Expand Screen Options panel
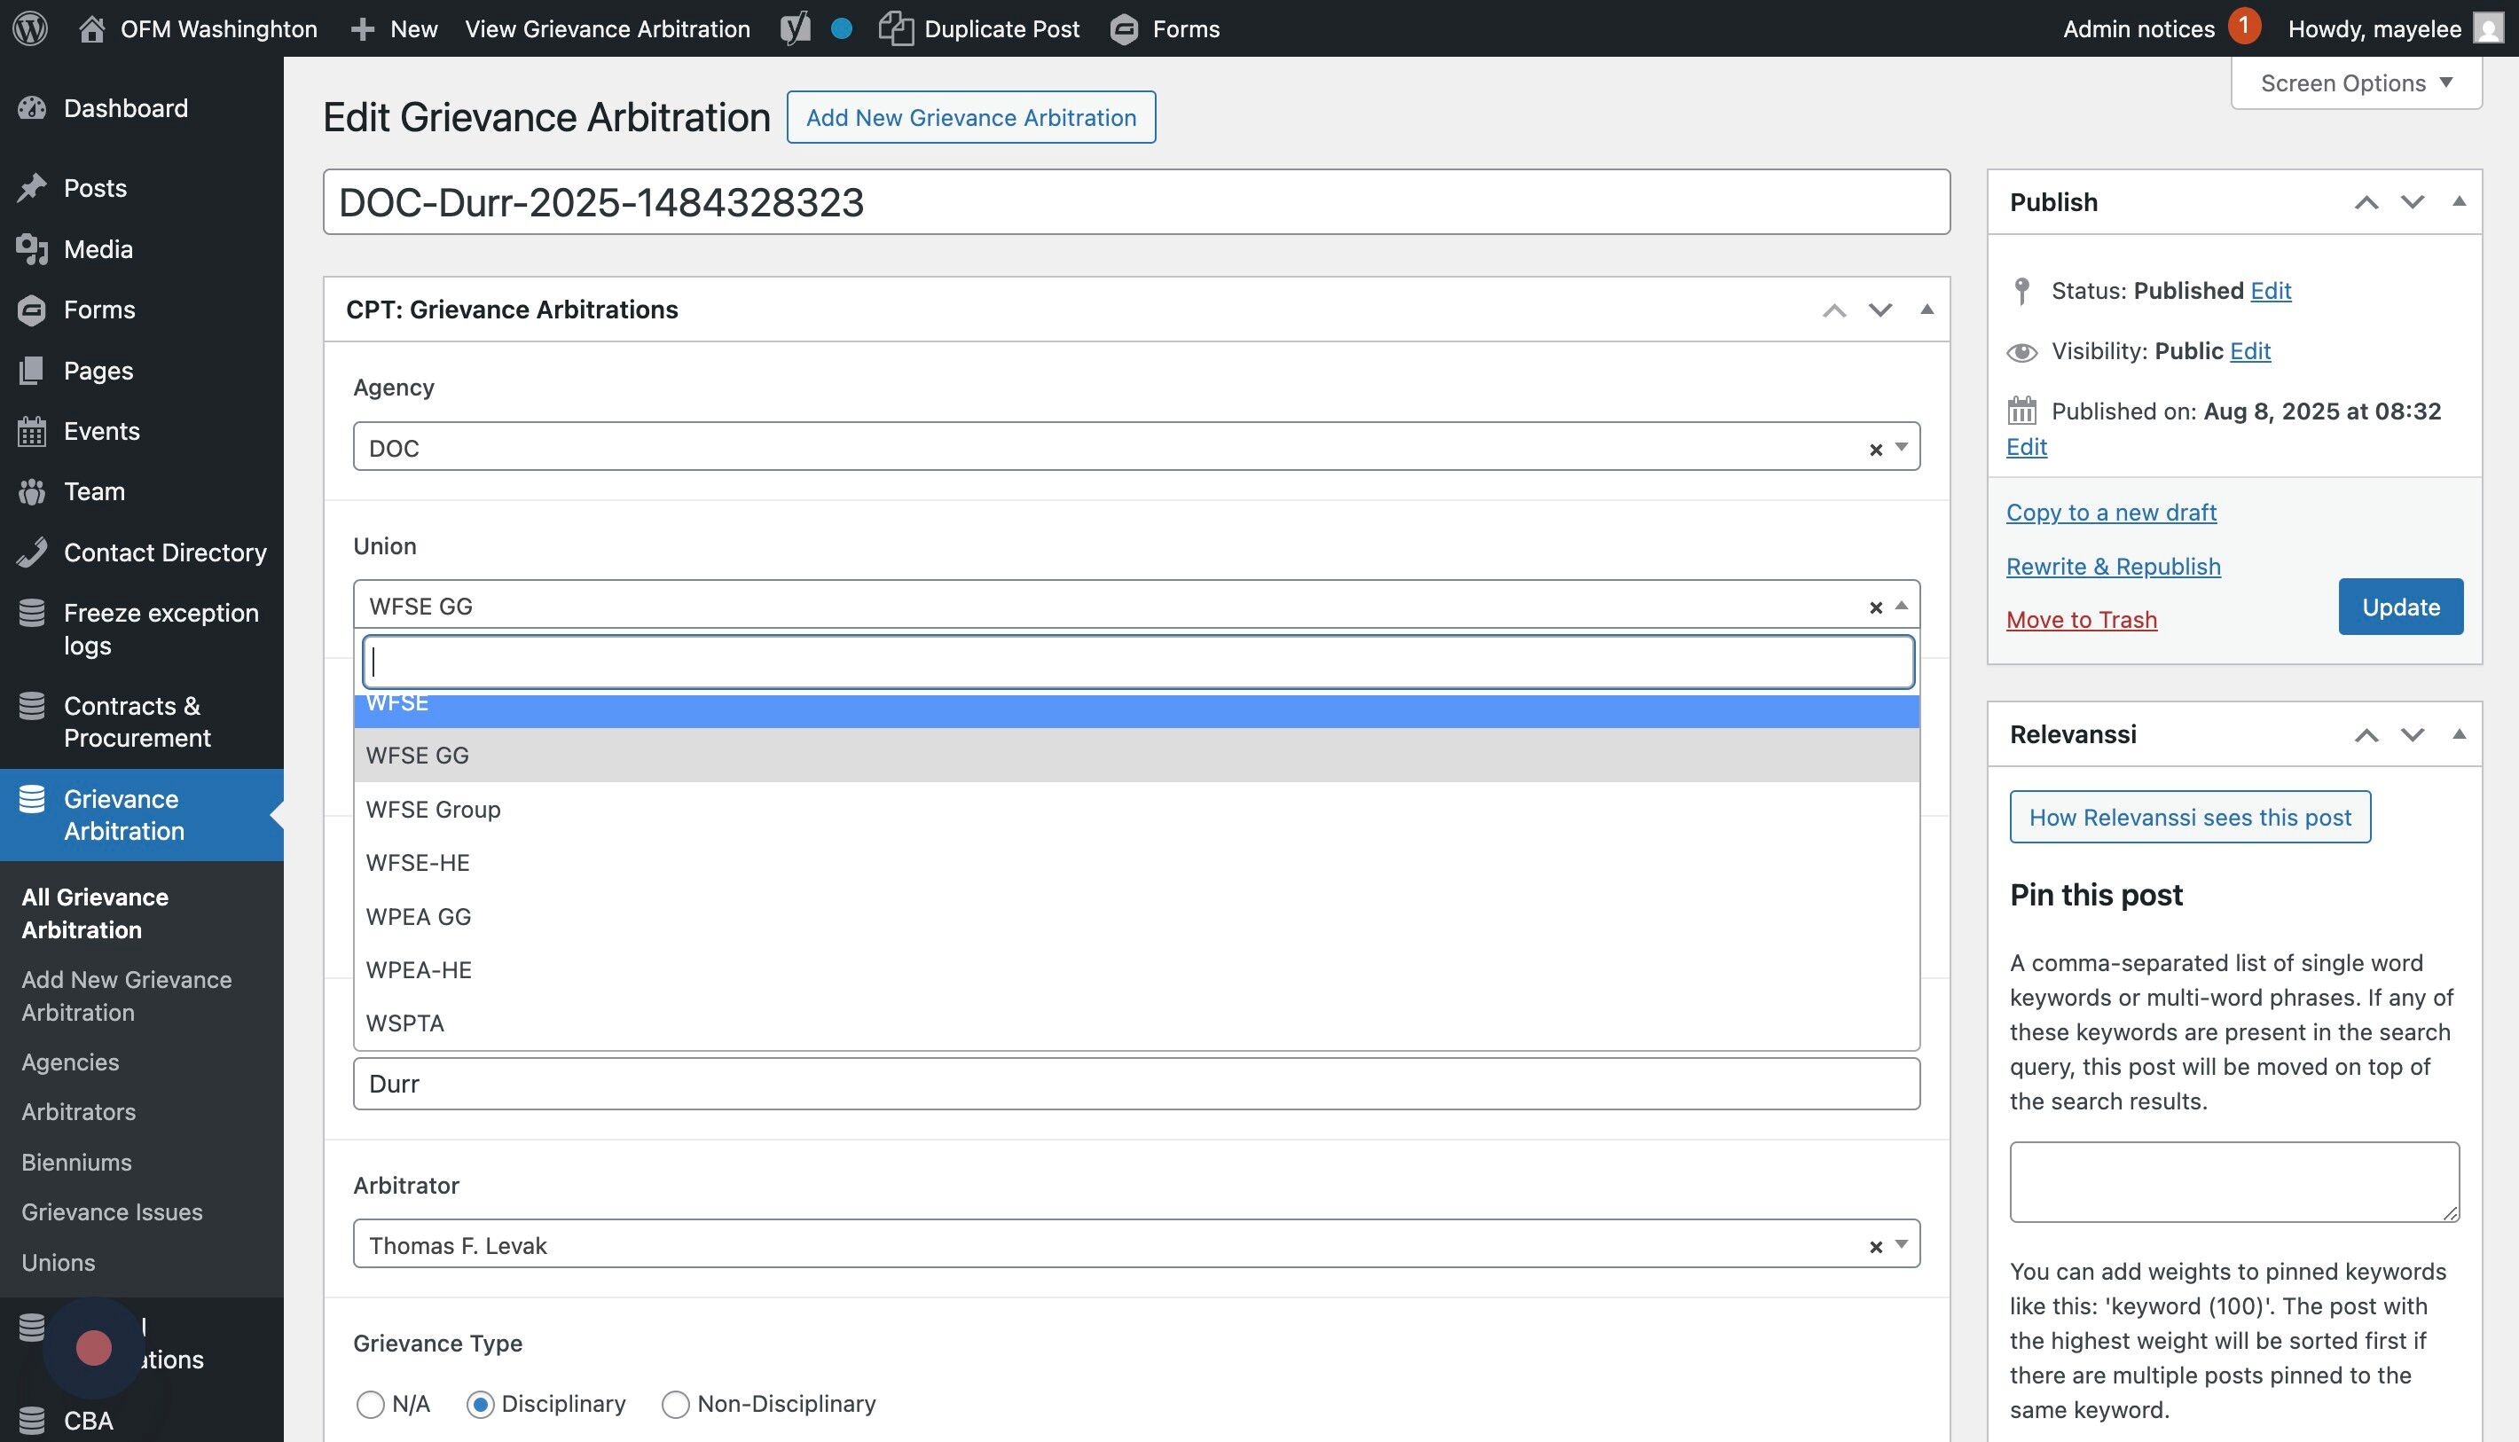 (2356, 83)
